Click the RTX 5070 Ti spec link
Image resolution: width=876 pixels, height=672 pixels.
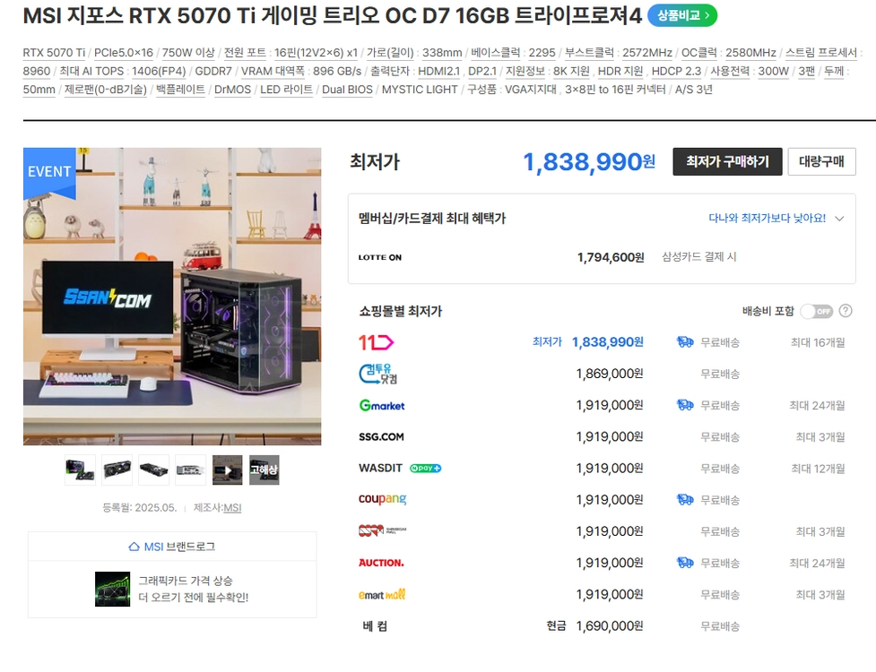(54, 53)
